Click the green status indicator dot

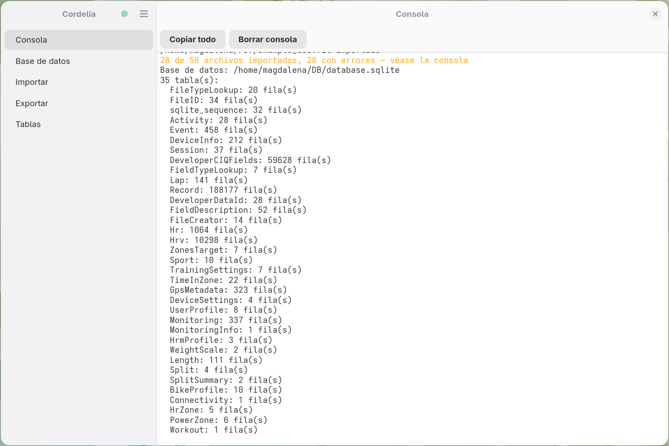[125, 14]
